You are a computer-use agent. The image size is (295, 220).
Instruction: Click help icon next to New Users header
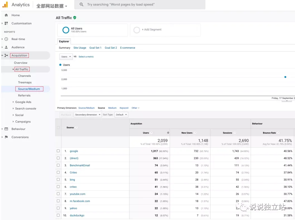(195, 133)
